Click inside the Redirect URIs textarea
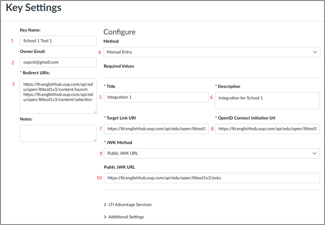 (58, 96)
